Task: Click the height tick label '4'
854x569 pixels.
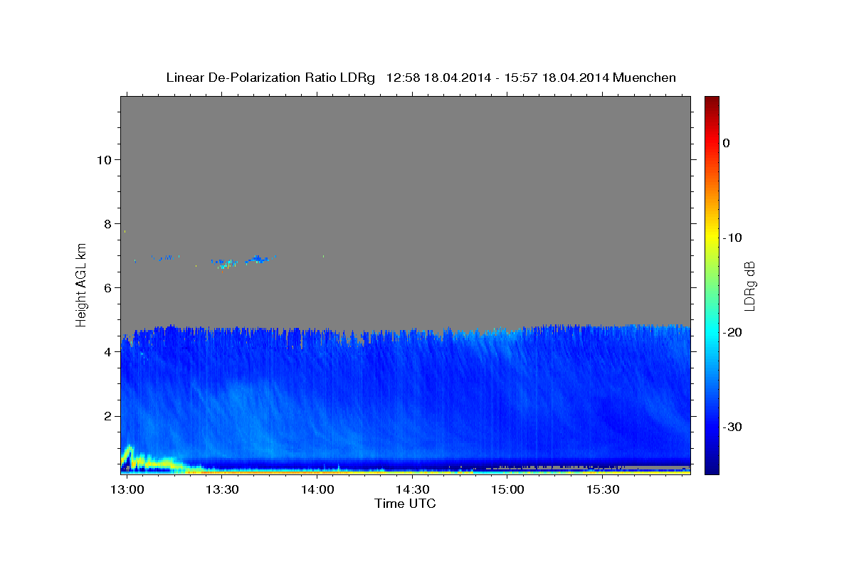Action: (106, 351)
